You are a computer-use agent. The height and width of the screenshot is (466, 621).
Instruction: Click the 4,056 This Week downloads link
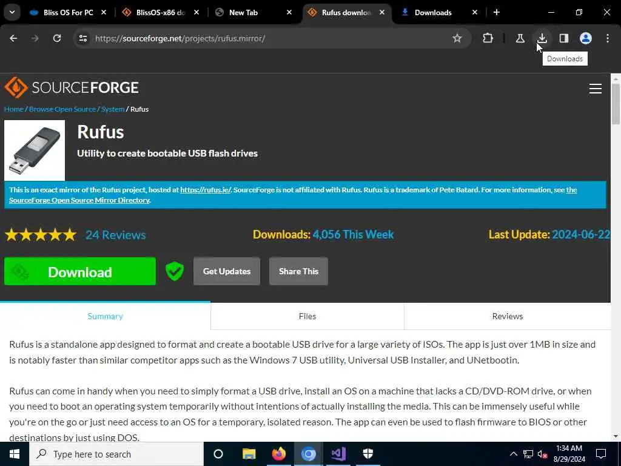click(354, 235)
